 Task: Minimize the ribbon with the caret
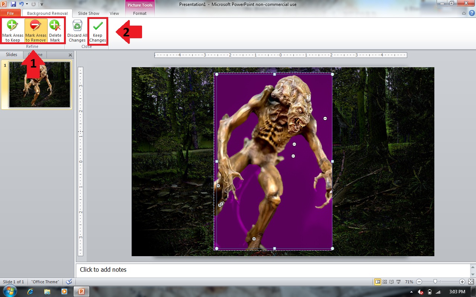coord(464,13)
